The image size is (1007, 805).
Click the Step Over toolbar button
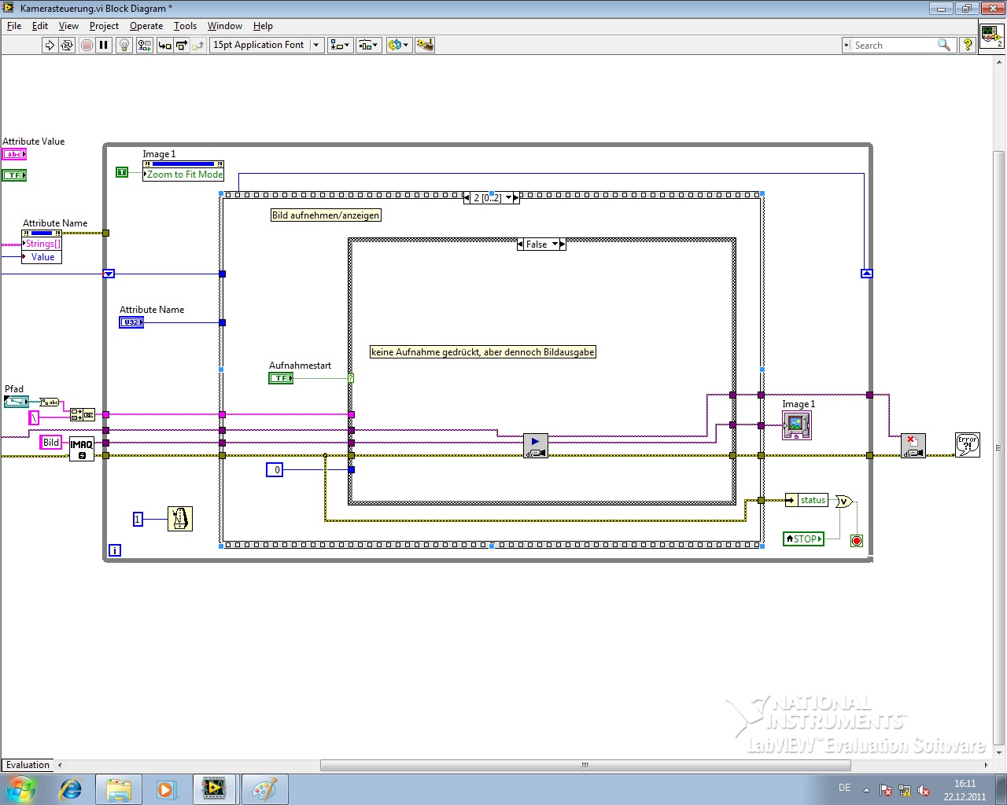[181, 45]
